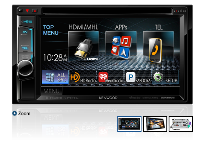Open ALL SRC source list
This screenshot has width=203, height=143.
click(x=55, y=77)
